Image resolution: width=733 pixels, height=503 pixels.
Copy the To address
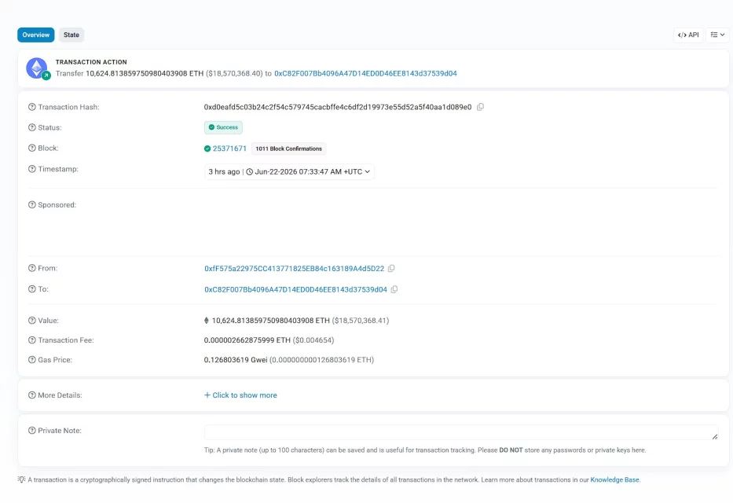click(394, 289)
